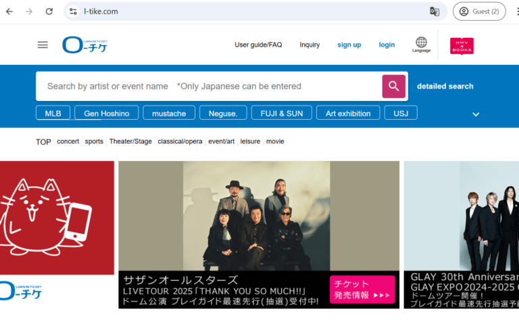Click the sign up link

[349, 45]
